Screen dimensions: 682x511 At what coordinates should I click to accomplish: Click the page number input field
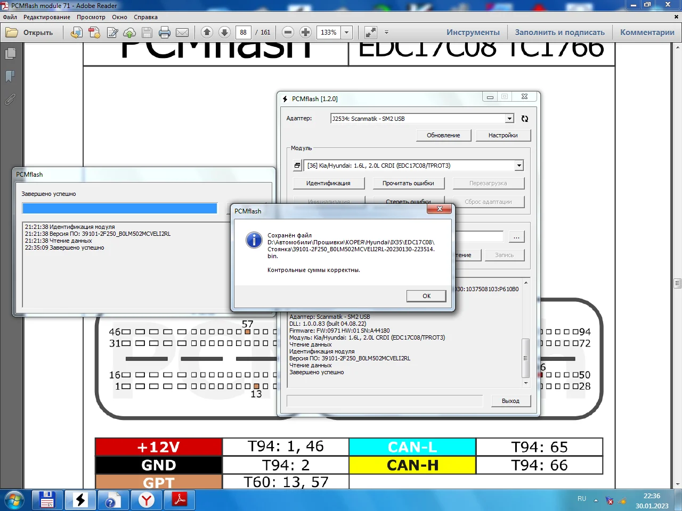pyautogui.click(x=243, y=32)
